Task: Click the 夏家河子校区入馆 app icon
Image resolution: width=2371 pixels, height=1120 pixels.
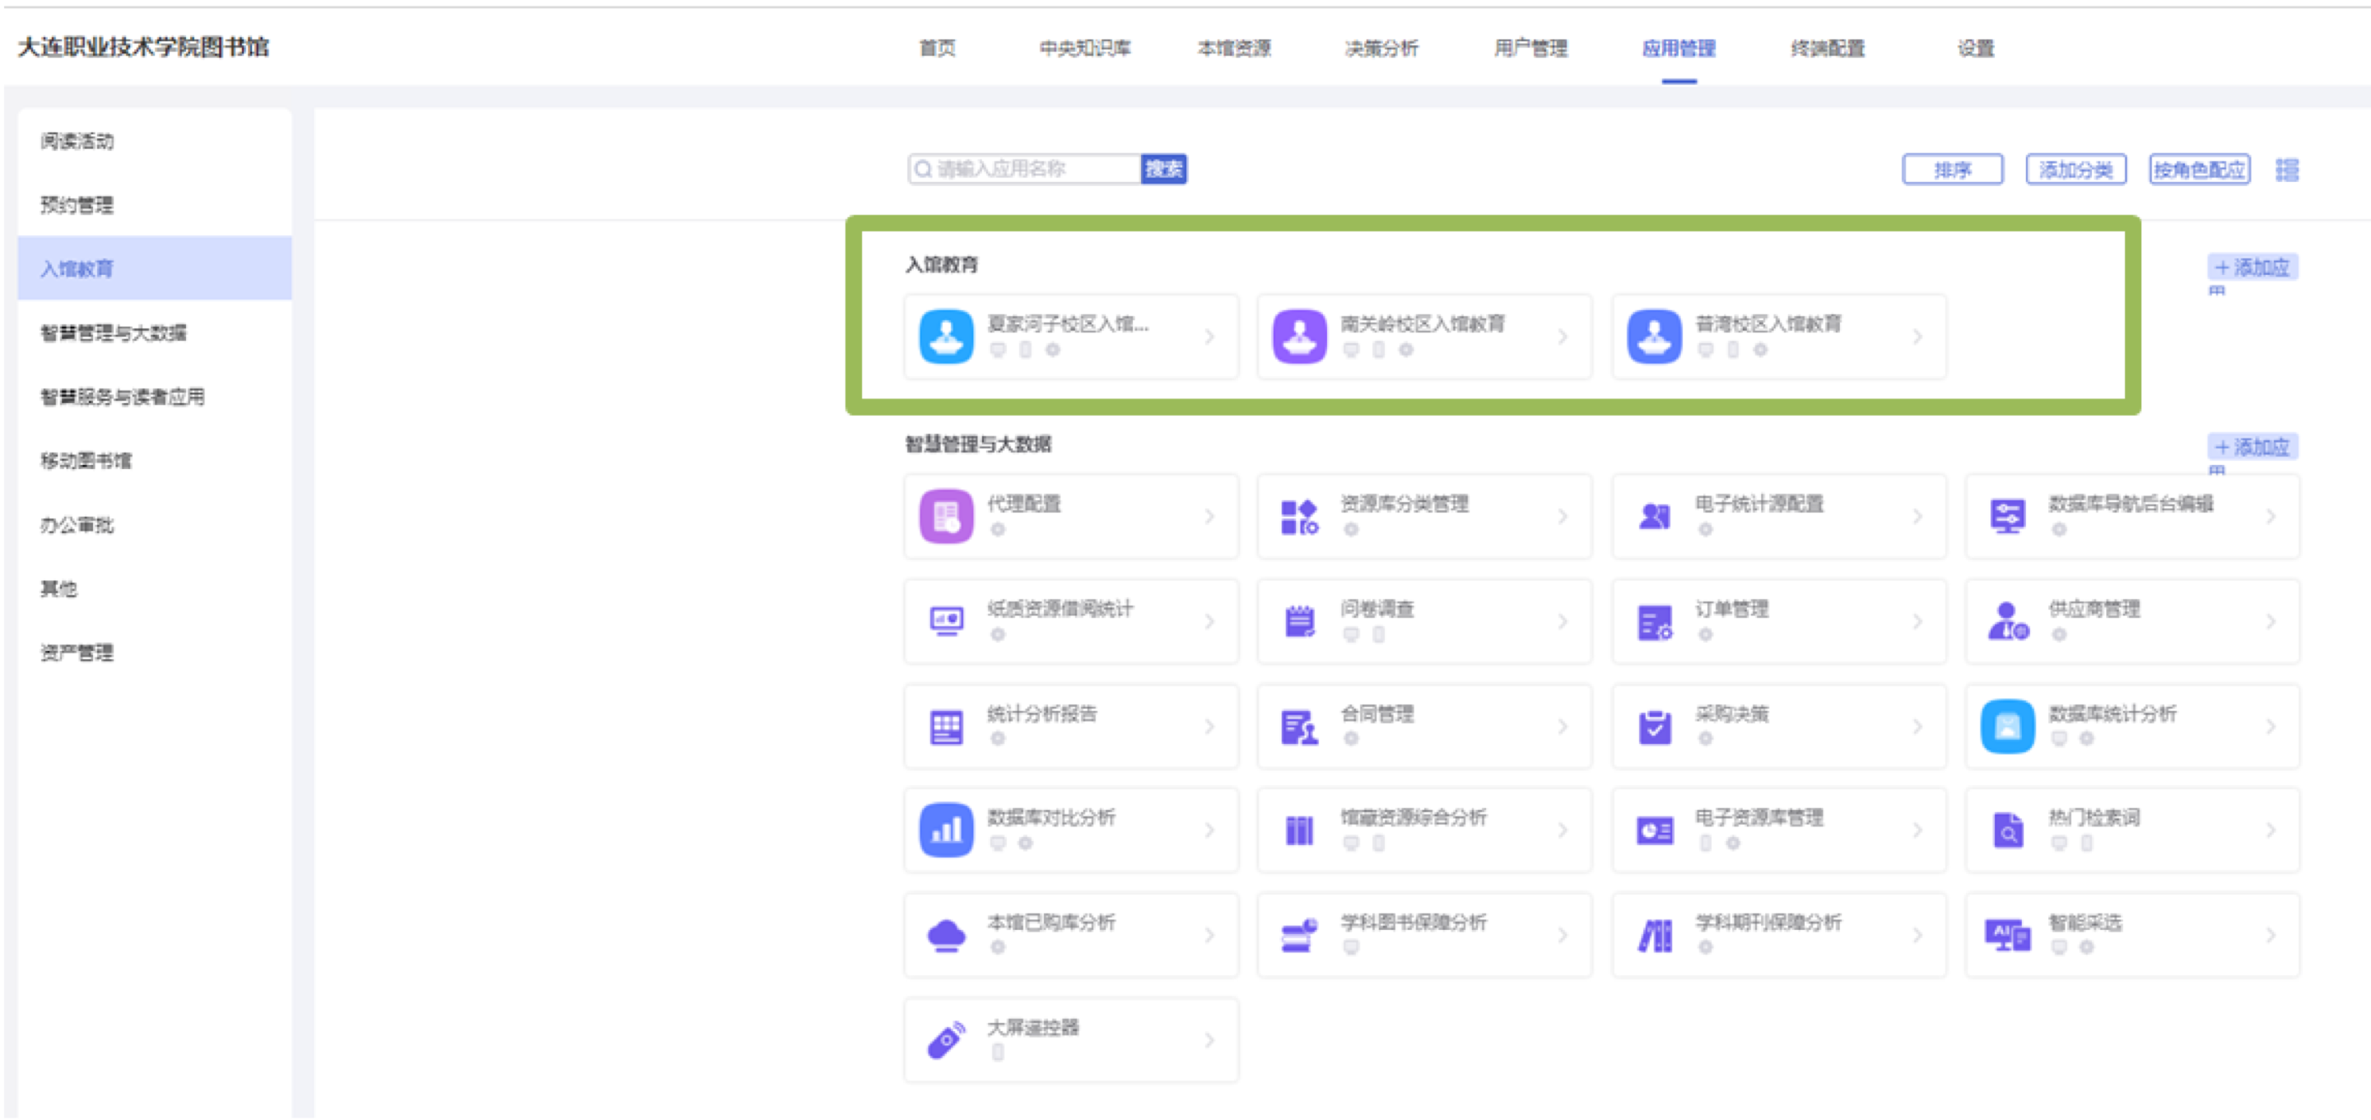Action: coord(945,337)
